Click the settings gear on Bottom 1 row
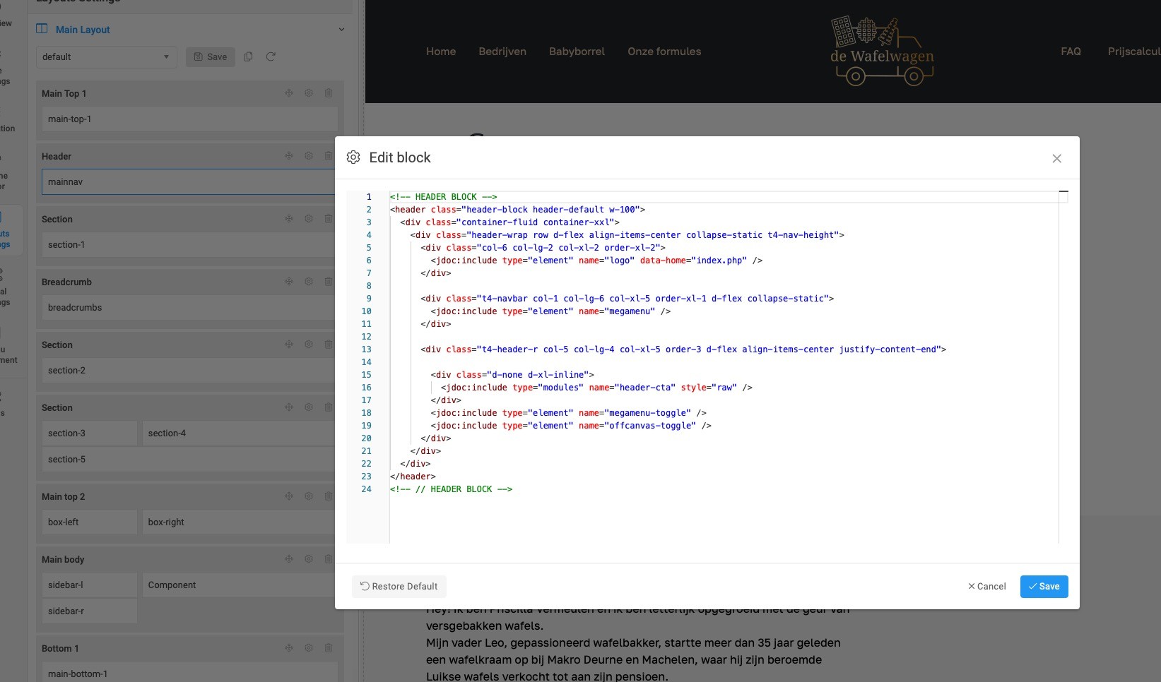The width and height of the screenshot is (1161, 682). 309,648
